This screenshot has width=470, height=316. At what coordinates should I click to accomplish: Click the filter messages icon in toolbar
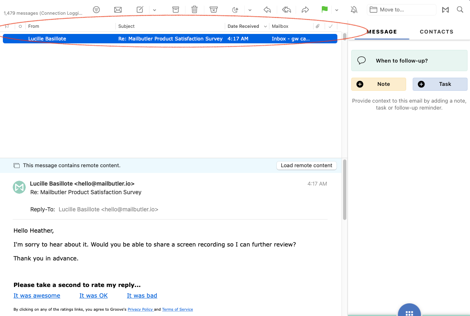coord(96,9)
